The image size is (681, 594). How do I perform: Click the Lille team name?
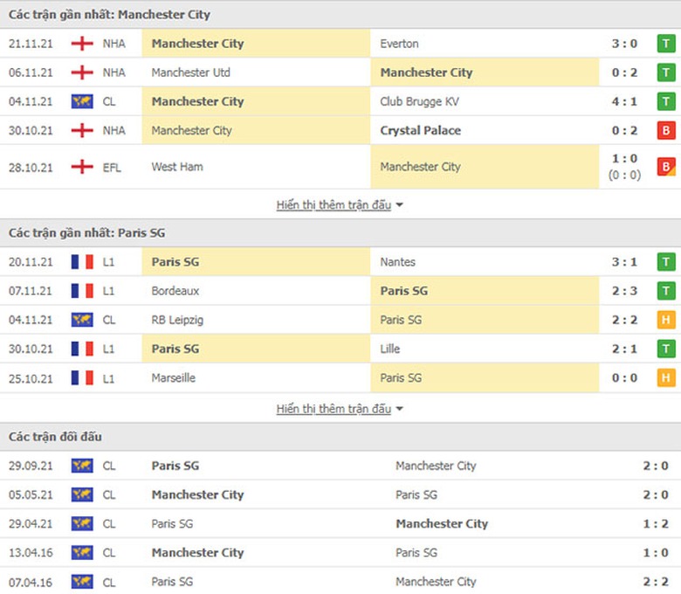[390, 349]
